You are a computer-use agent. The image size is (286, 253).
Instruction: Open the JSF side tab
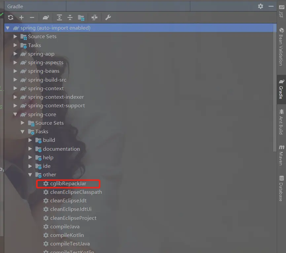point(281,11)
